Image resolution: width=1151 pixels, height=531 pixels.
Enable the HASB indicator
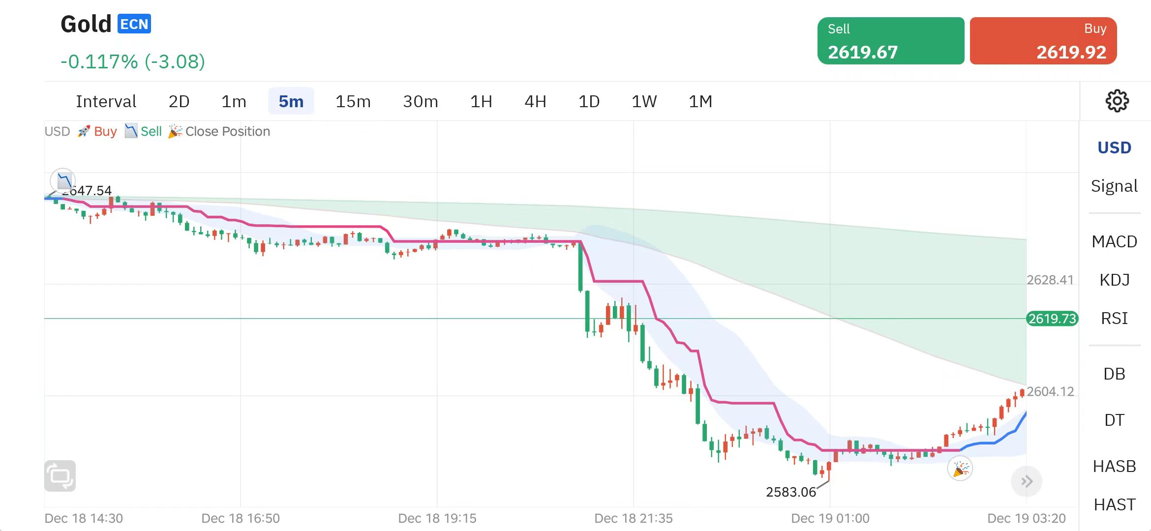(1114, 466)
